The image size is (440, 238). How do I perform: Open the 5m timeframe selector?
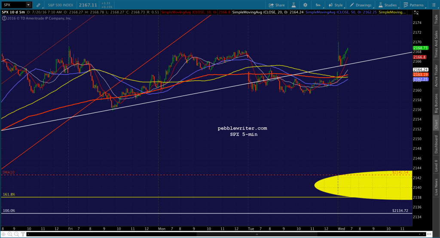point(318,5)
